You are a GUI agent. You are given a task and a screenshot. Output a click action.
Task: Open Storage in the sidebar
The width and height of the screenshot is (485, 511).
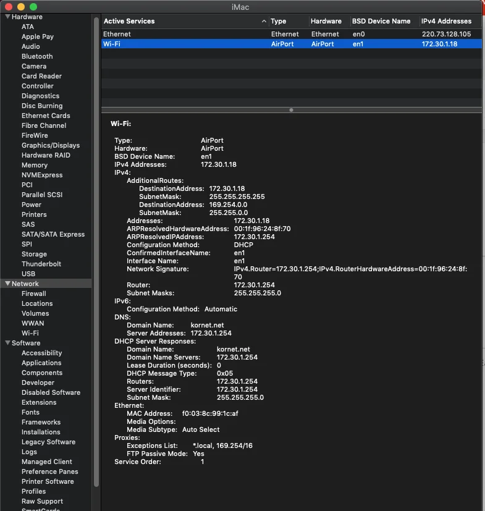pos(34,254)
